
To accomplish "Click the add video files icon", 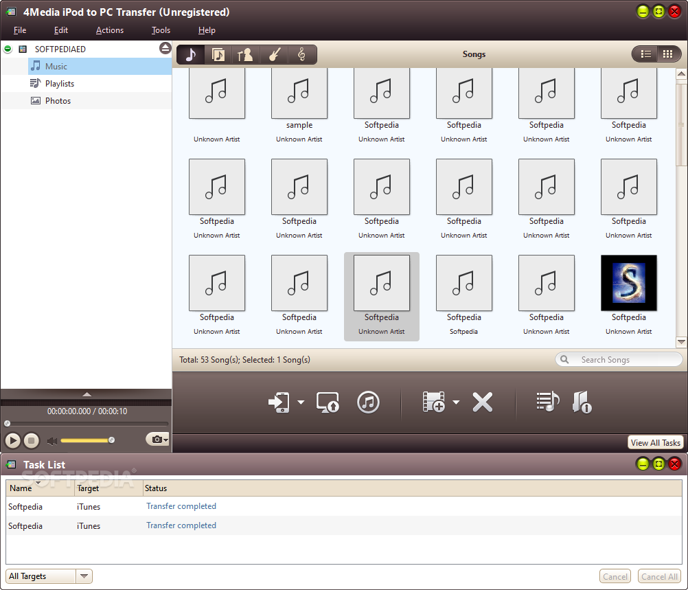I will [x=433, y=402].
